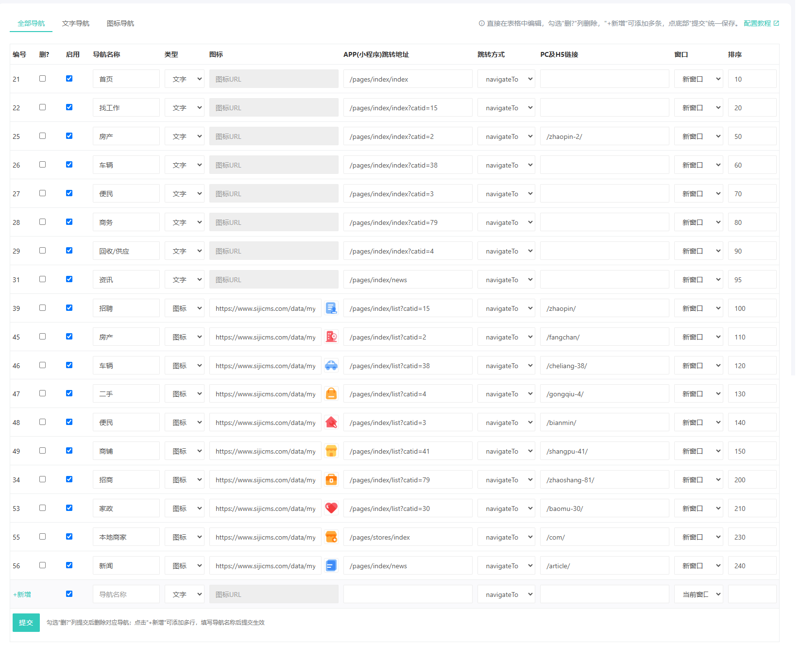
Task: Click the external link icon beside 配置教程
Action: (x=776, y=23)
